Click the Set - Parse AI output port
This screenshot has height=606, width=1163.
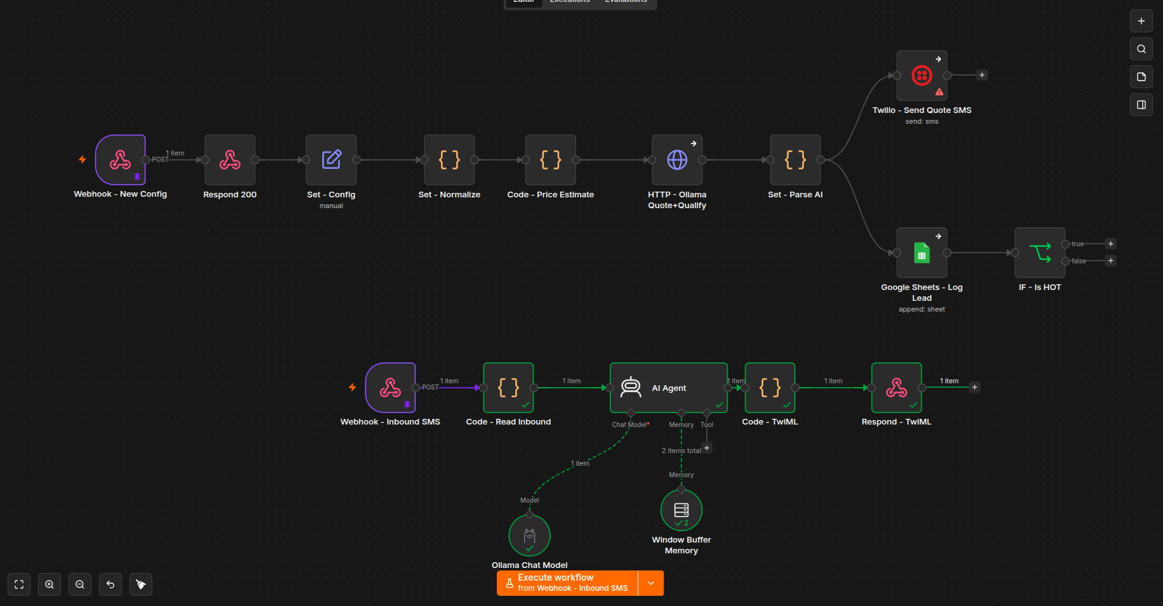coord(820,160)
